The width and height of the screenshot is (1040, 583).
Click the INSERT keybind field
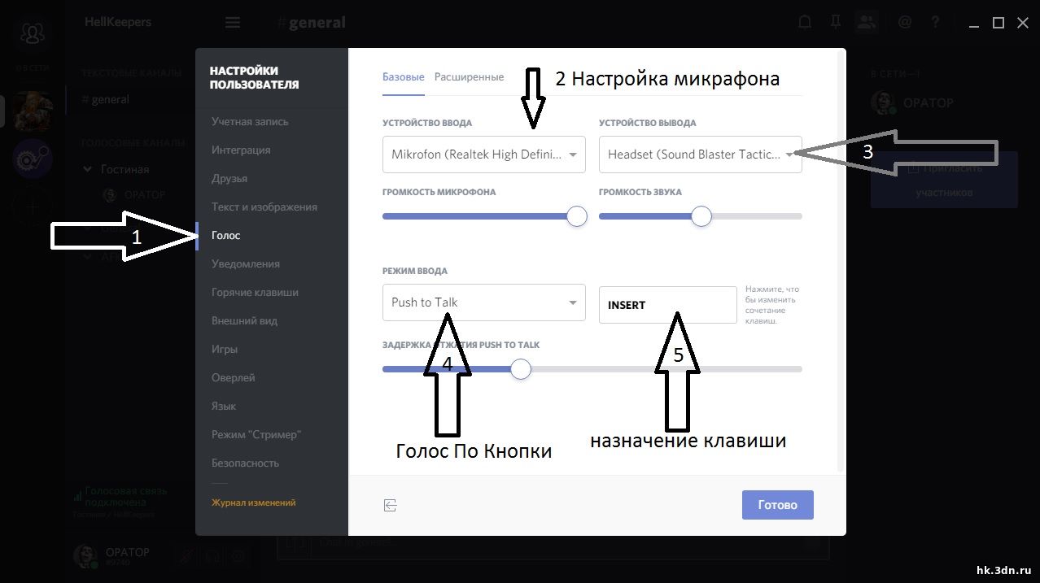667,305
